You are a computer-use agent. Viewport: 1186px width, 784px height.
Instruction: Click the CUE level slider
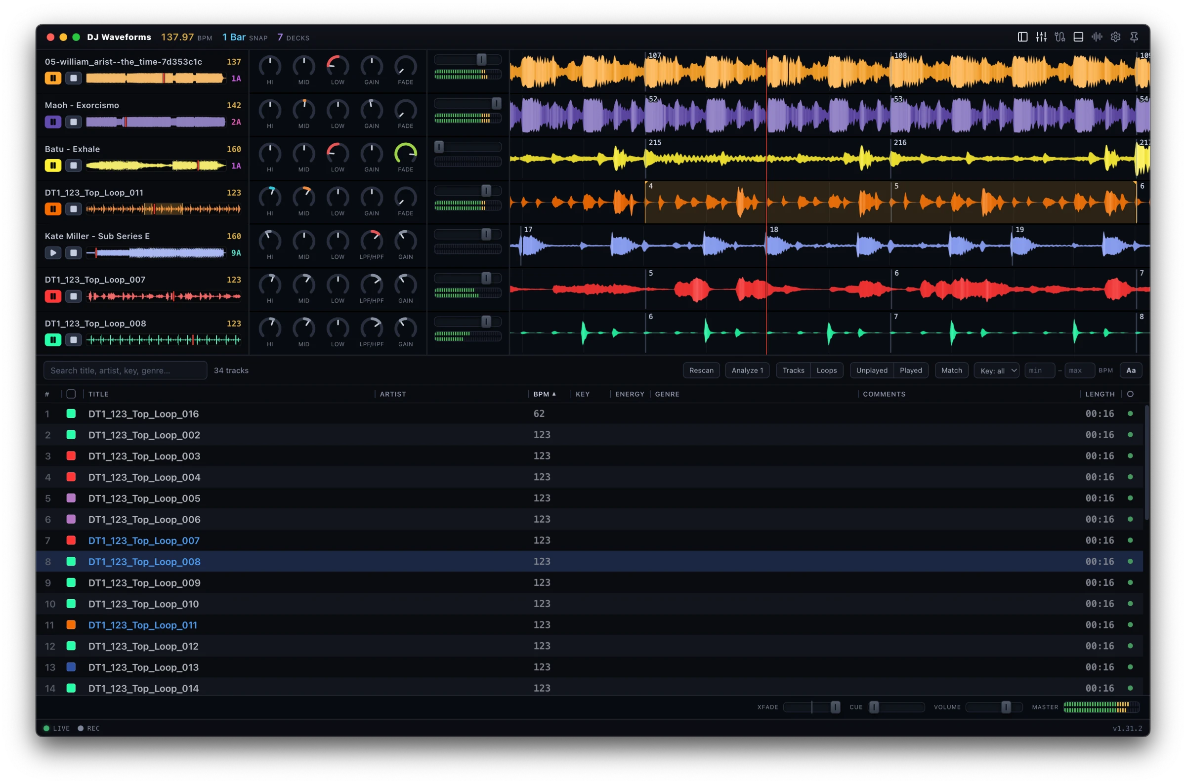pos(896,707)
